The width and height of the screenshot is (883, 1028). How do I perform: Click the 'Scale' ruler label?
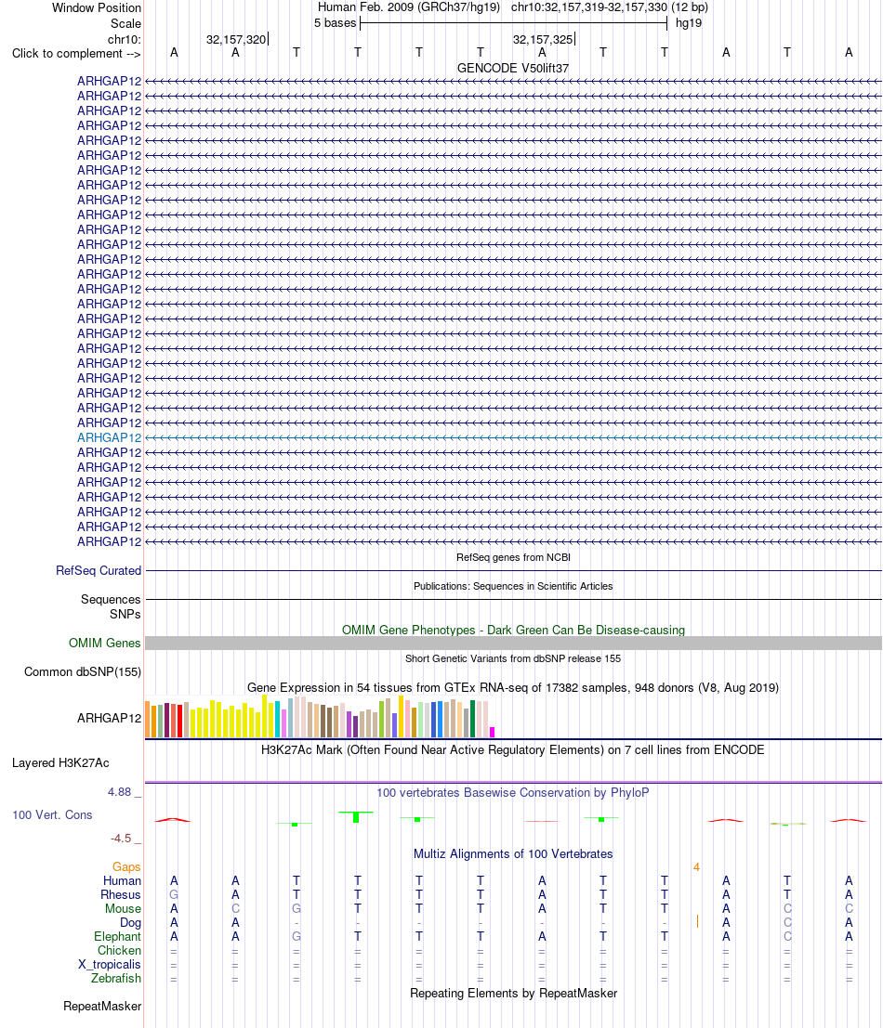125,23
